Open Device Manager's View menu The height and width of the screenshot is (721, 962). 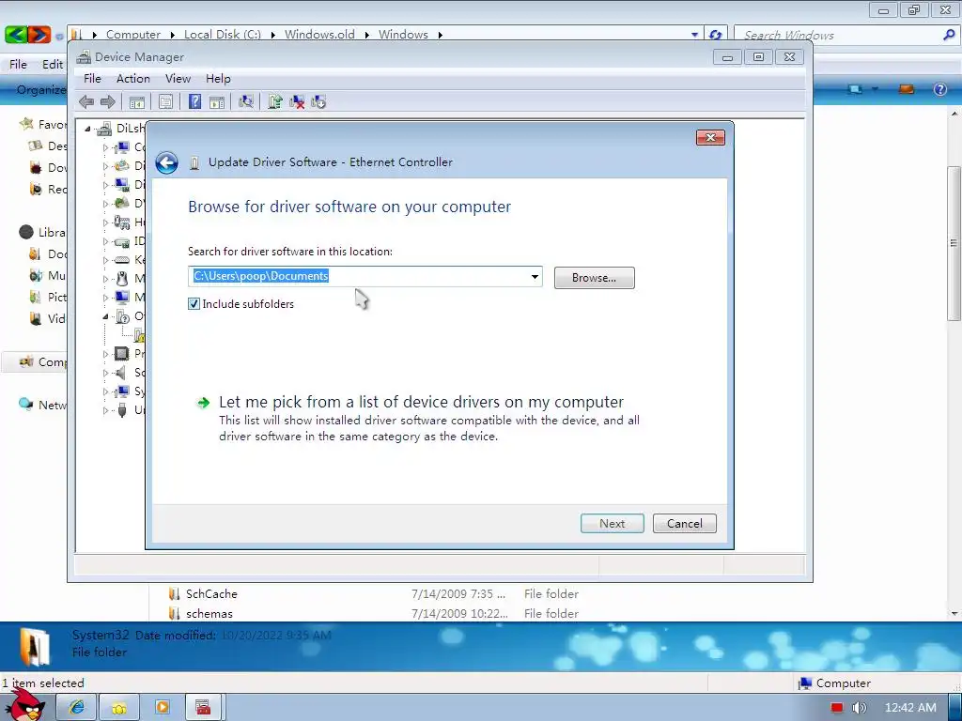pos(178,79)
